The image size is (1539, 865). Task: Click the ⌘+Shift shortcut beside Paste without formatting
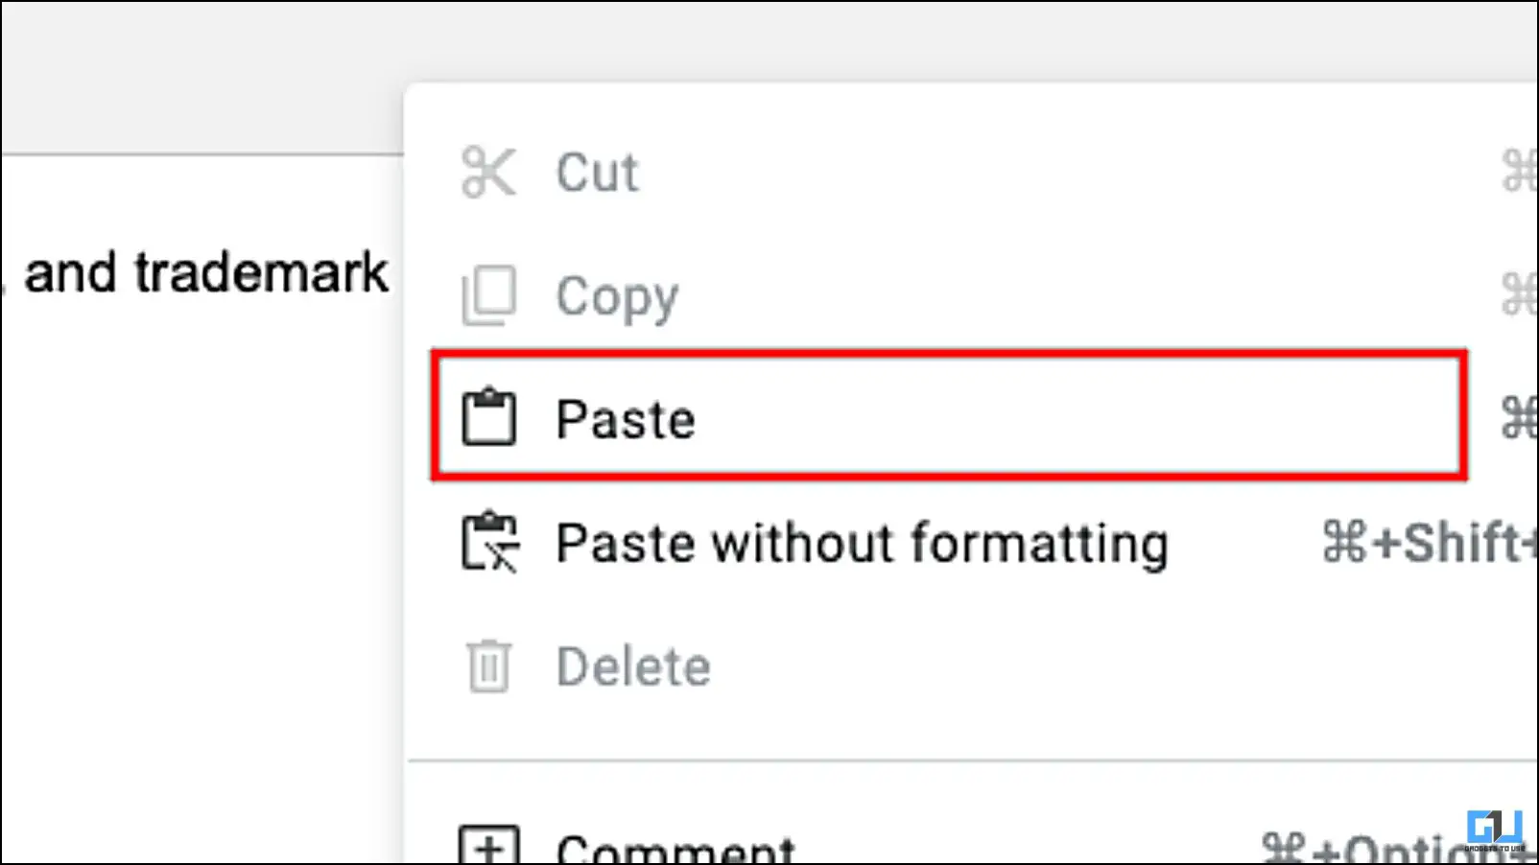[x=1428, y=543]
